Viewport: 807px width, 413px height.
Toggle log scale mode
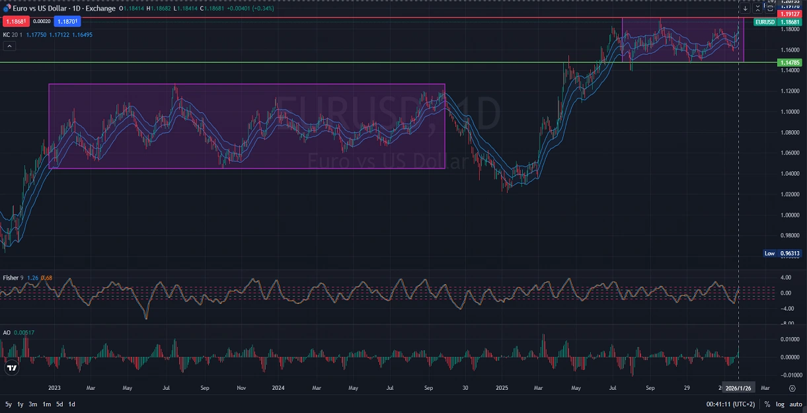(x=780, y=404)
